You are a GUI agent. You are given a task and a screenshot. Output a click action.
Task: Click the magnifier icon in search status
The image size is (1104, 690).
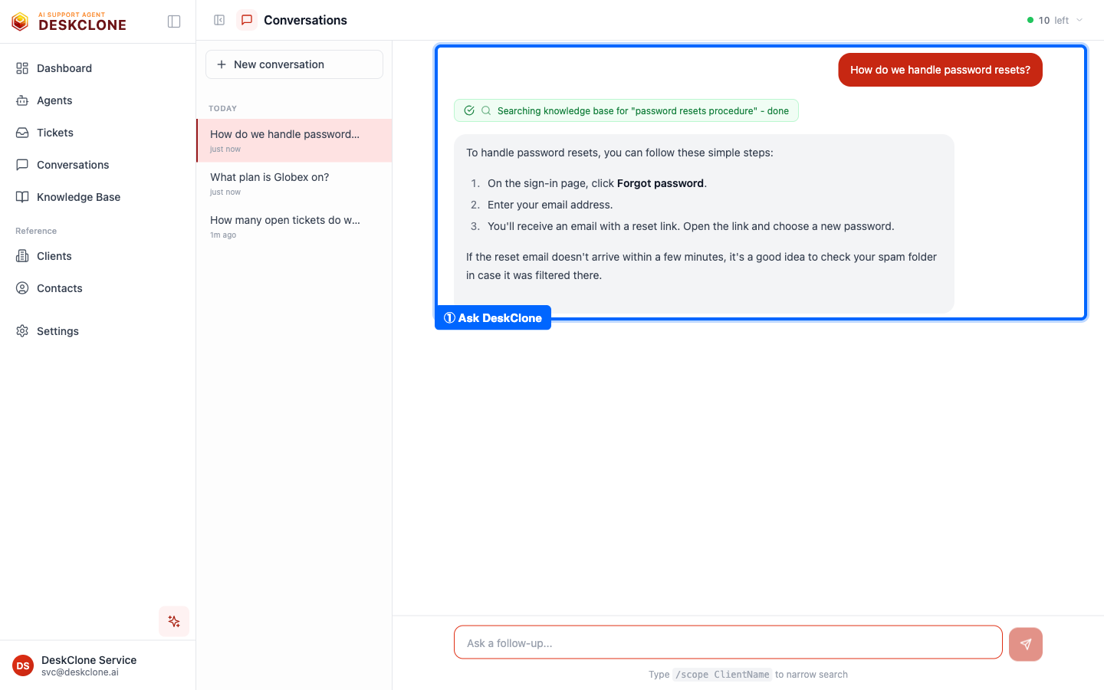(x=486, y=110)
